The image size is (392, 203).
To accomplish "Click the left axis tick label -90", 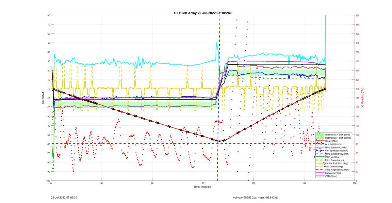I will [48, 172].
